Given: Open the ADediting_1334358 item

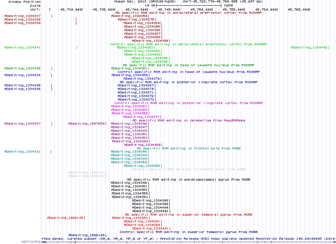Looking at the screenshot, I should click(x=130, y=194).
